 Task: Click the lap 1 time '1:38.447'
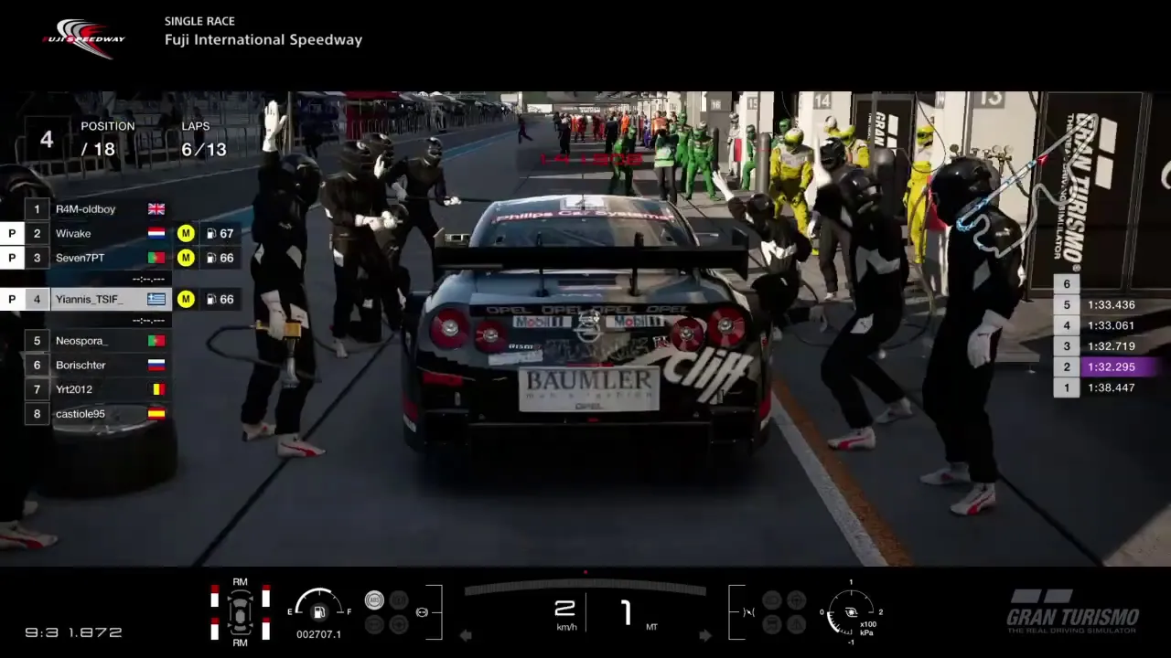tap(1111, 387)
